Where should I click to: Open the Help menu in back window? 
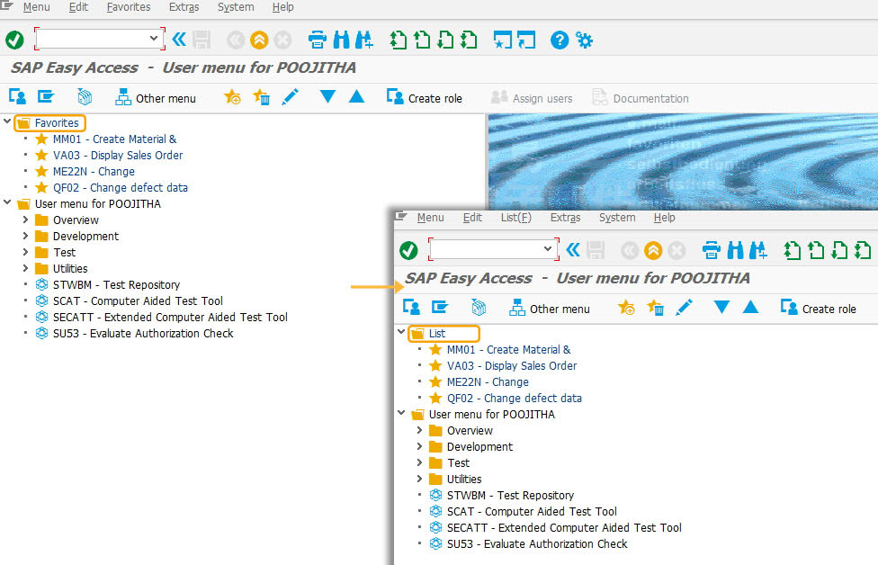click(x=282, y=7)
